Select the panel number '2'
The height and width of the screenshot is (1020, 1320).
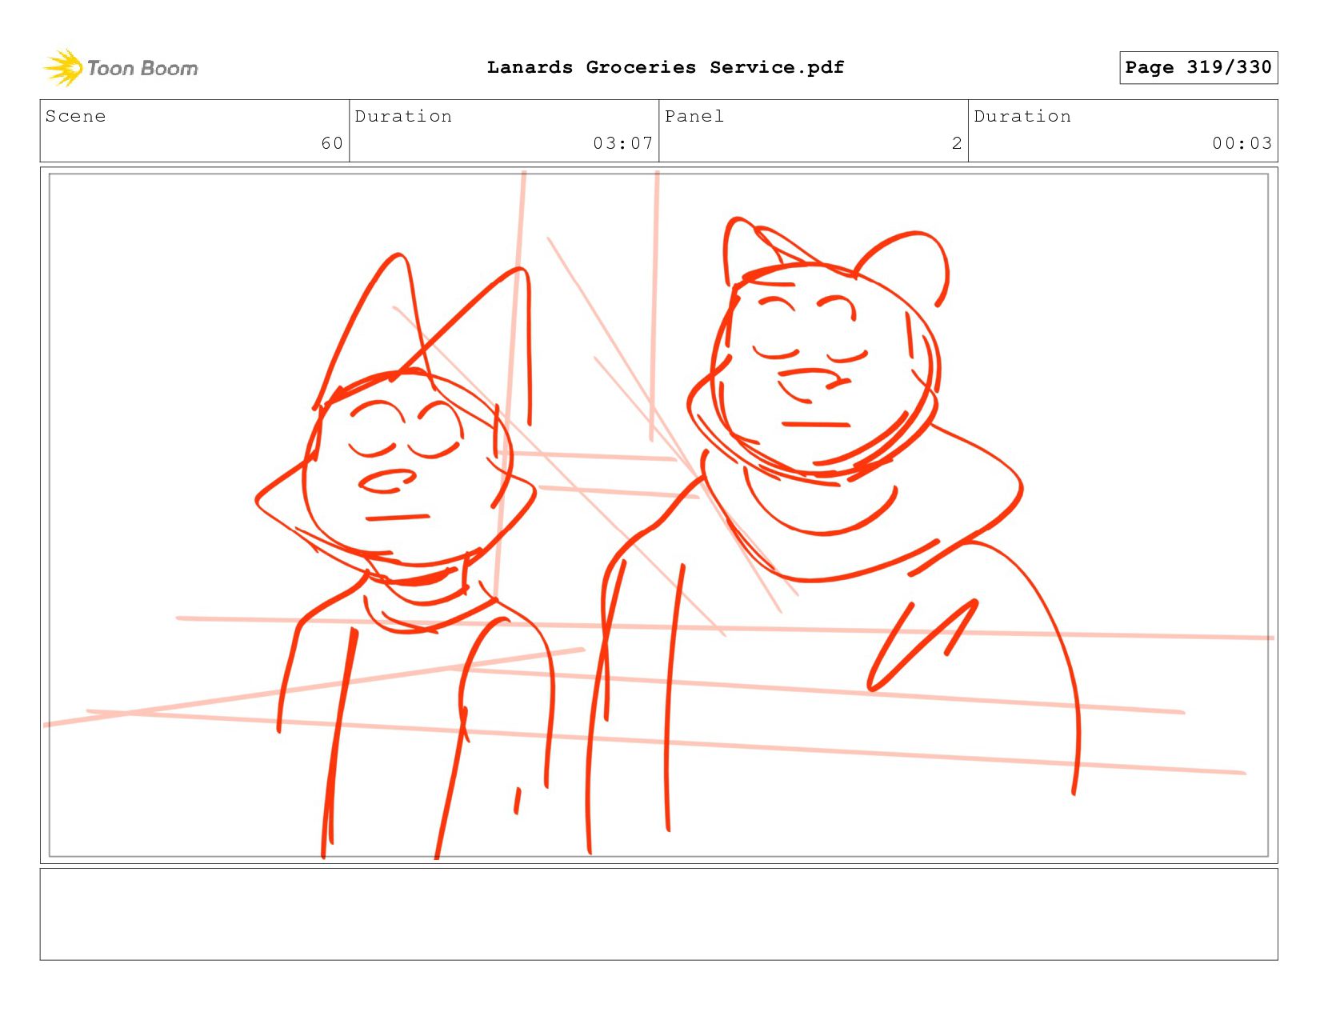point(957,143)
